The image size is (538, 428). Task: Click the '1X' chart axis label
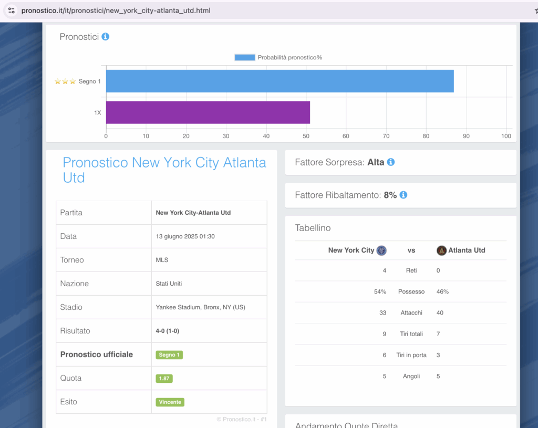pos(97,112)
